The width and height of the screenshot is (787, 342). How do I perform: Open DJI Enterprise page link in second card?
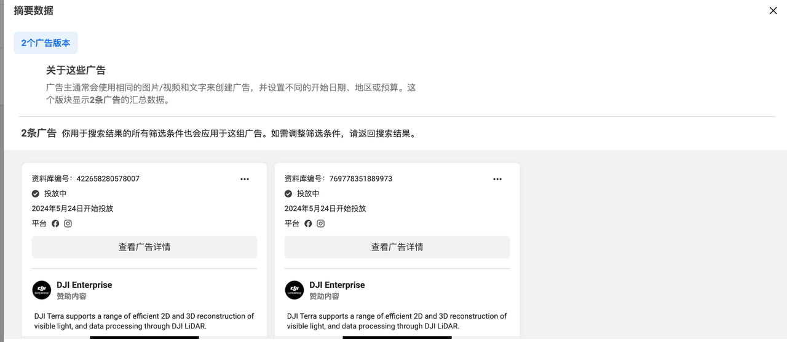pos(337,285)
